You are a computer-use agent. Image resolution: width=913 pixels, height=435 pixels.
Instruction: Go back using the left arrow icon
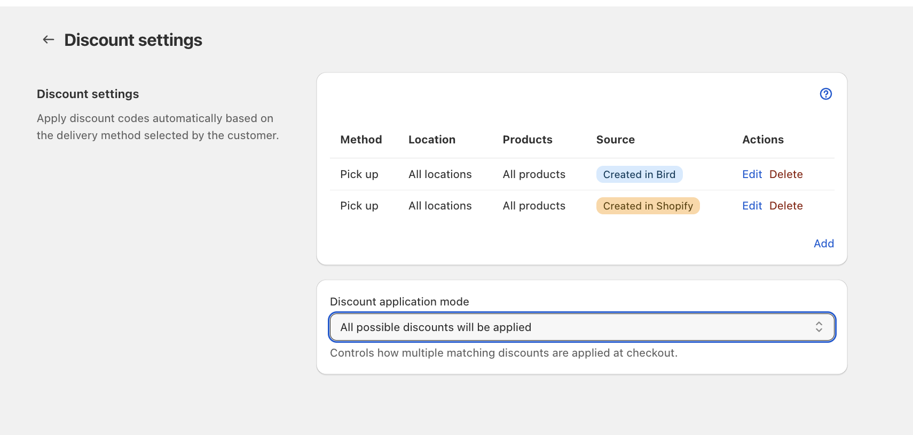(x=49, y=39)
